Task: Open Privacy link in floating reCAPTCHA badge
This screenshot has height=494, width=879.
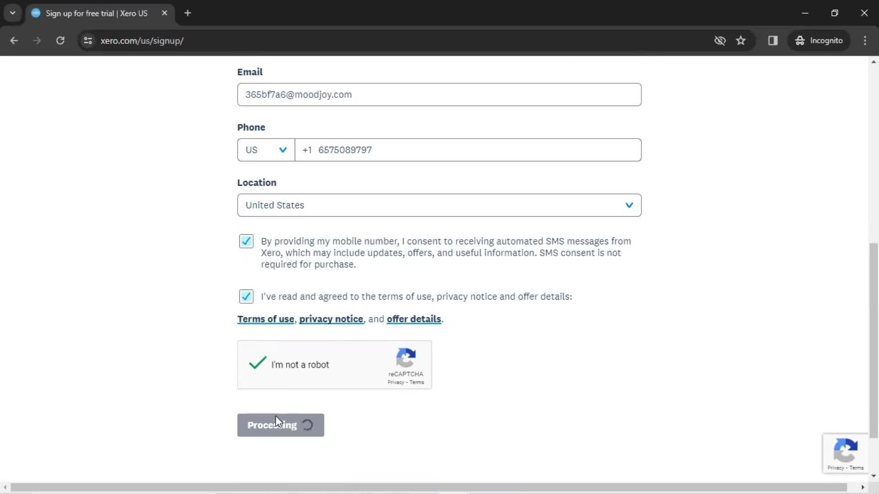Action: pyautogui.click(x=836, y=468)
